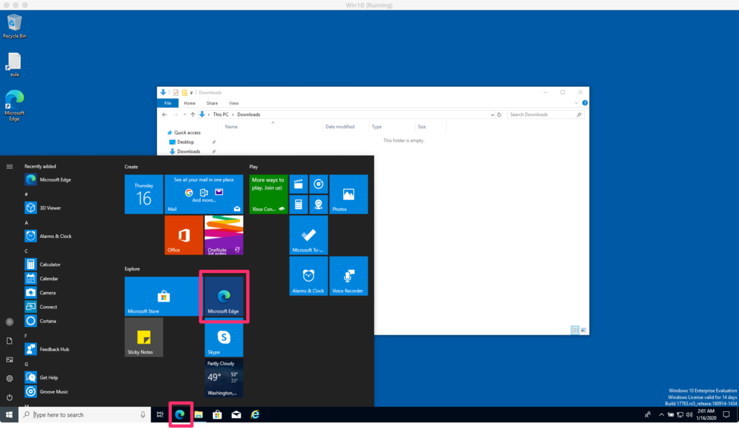This screenshot has height=428, width=739.
Task: Expand the address bar history dropdown
Action: 492,114
